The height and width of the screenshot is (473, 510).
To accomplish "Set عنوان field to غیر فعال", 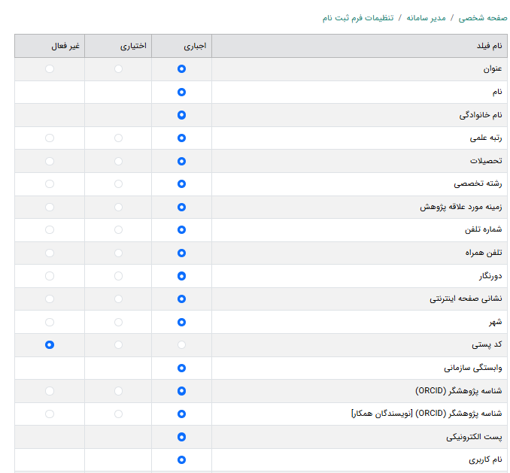I will pos(50,69).
